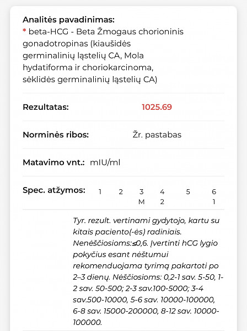Click column header 5 in Spec. atžymos

[188, 191]
